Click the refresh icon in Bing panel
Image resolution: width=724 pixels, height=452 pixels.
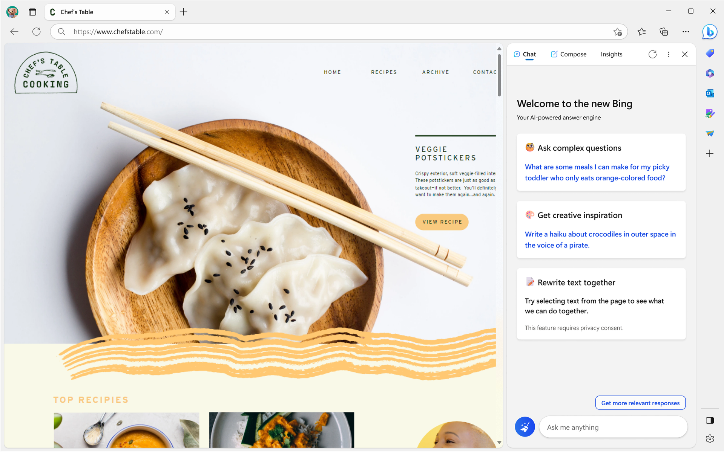tap(653, 53)
